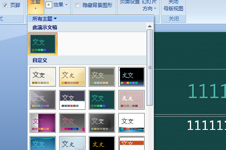The image size is (226, 150).
Task: Select the current teal theme under 此演示文稿
Action: coord(43,44)
